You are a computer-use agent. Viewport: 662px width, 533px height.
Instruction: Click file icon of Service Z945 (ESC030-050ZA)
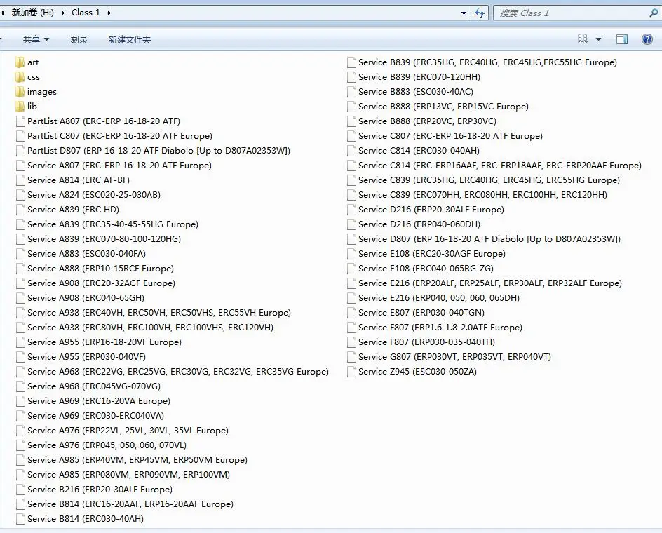click(x=351, y=372)
